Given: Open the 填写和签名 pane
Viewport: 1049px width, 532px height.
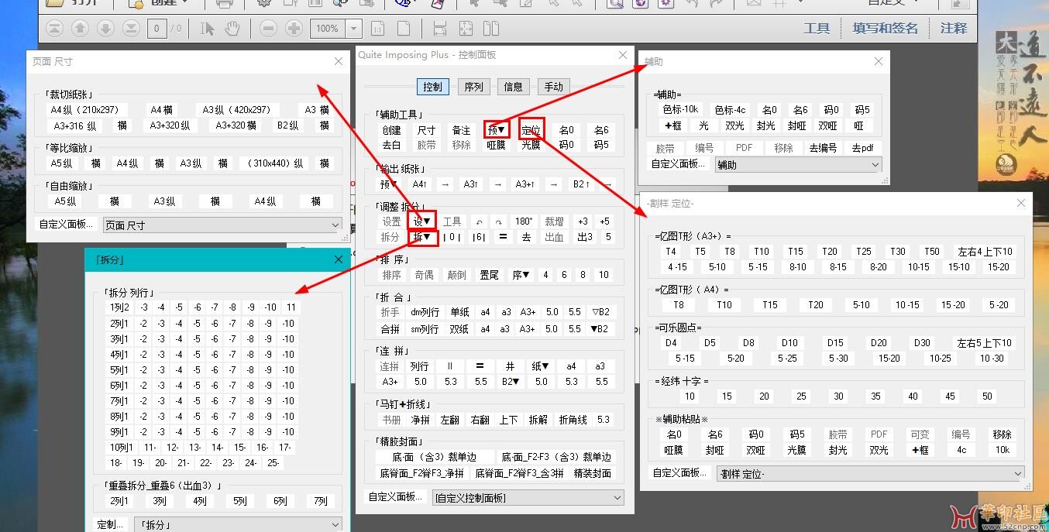Looking at the screenshot, I should pos(885,28).
